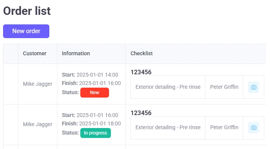The width and height of the screenshot is (270, 149).
Task: Select the Customer column header
Action: point(35,54)
